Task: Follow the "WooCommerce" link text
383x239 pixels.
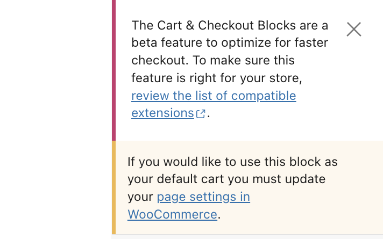Action: tap(172, 214)
